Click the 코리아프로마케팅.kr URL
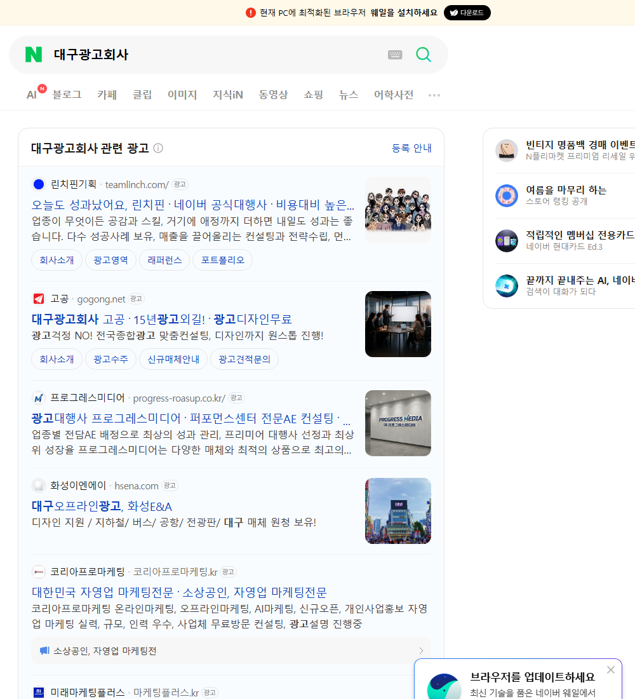Viewport: 635px width, 699px height. pos(175,572)
